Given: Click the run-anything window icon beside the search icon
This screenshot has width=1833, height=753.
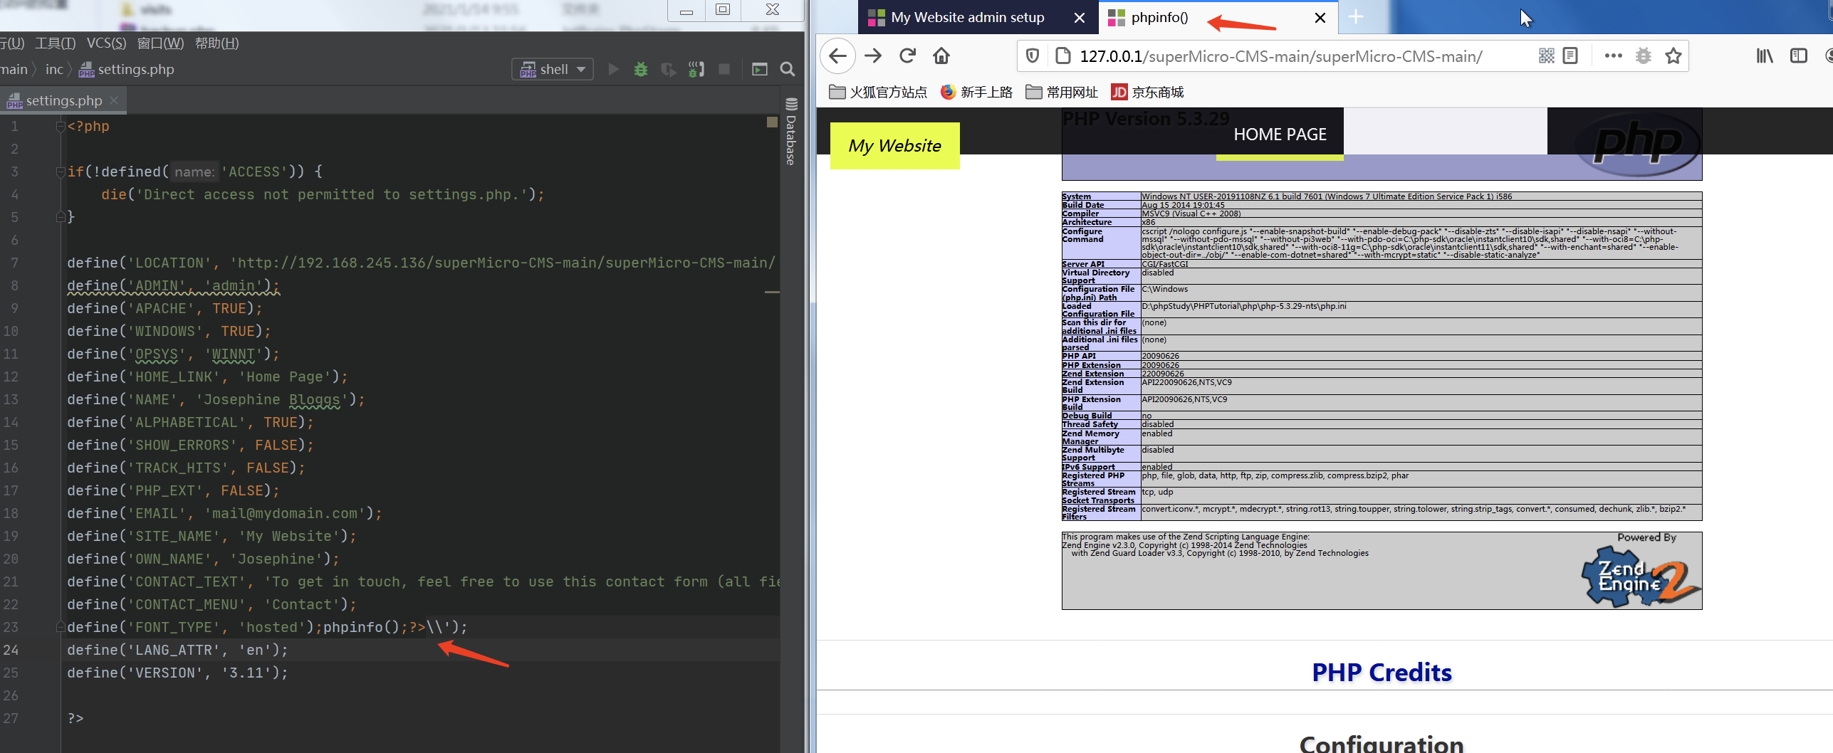Looking at the screenshot, I should coord(760,69).
